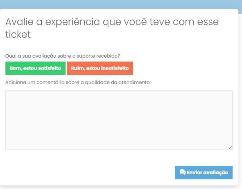Viewport: 242px width, 189px height.
Task: Choose "Bom, estou satisfeito" rating
Action: 36,68
